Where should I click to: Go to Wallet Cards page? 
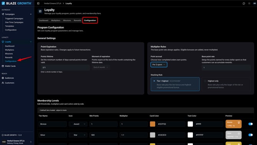pyautogui.click(x=10, y=66)
